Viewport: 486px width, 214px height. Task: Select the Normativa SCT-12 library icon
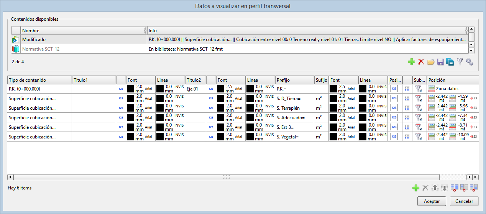pyautogui.click(x=16, y=49)
